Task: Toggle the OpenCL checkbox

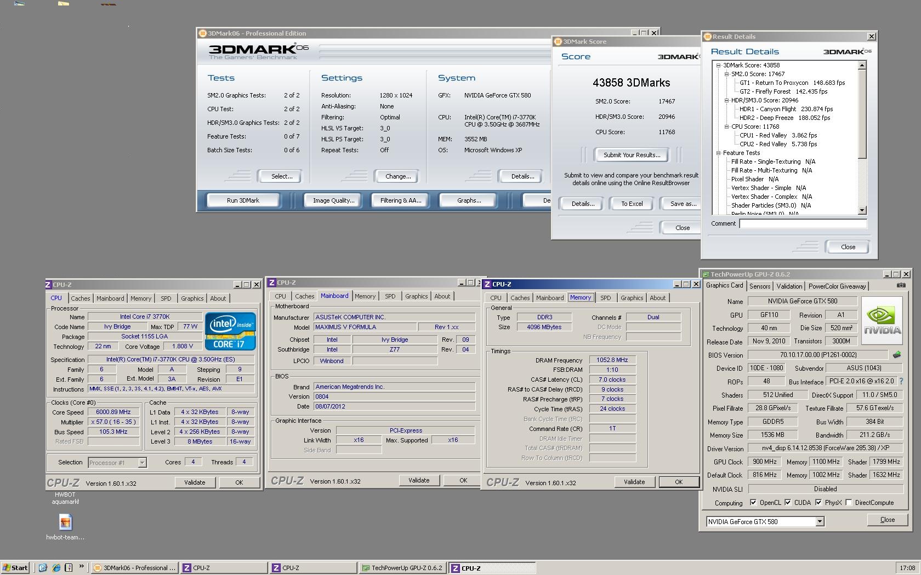Action: tap(753, 503)
